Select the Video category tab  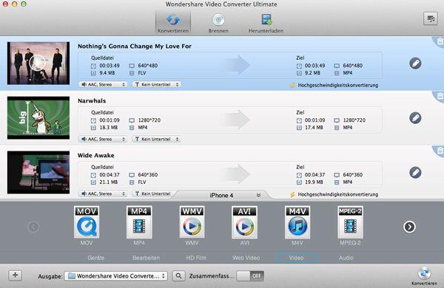(296, 258)
